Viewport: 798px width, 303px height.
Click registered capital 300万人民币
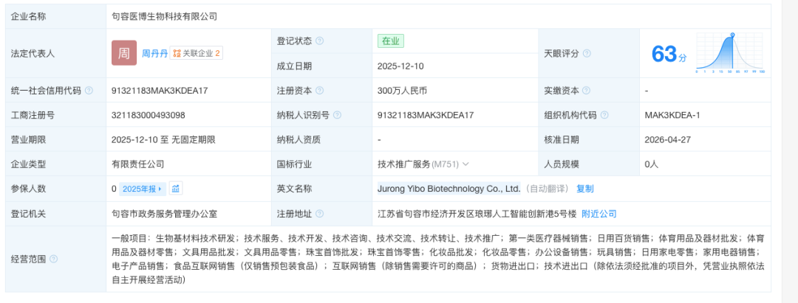[402, 91]
